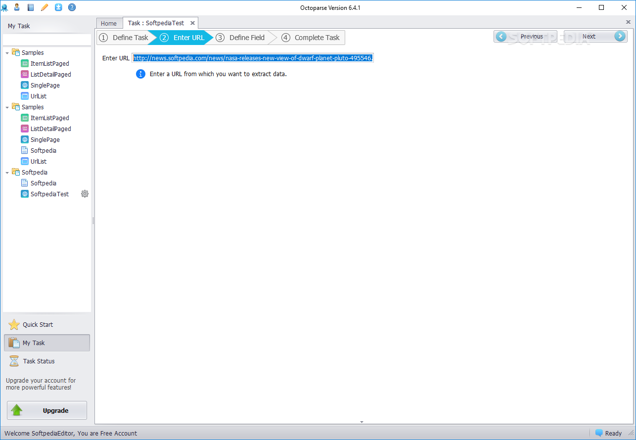Click the blue download arrow toolbar icon
This screenshot has height=440, width=636.
(58, 7)
